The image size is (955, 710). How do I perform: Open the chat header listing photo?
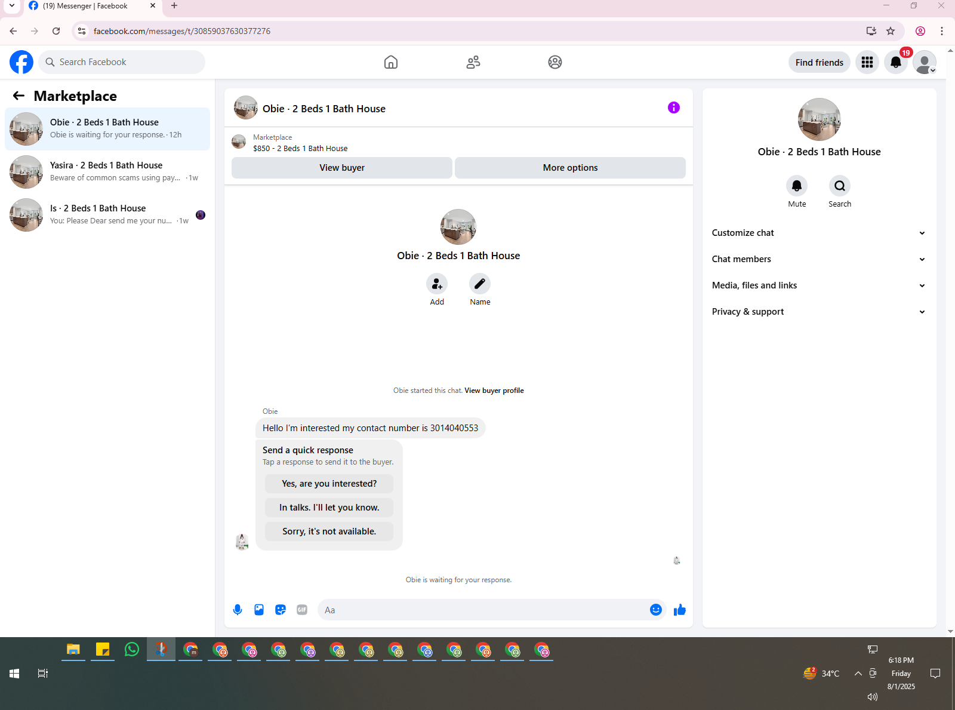coord(246,107)
